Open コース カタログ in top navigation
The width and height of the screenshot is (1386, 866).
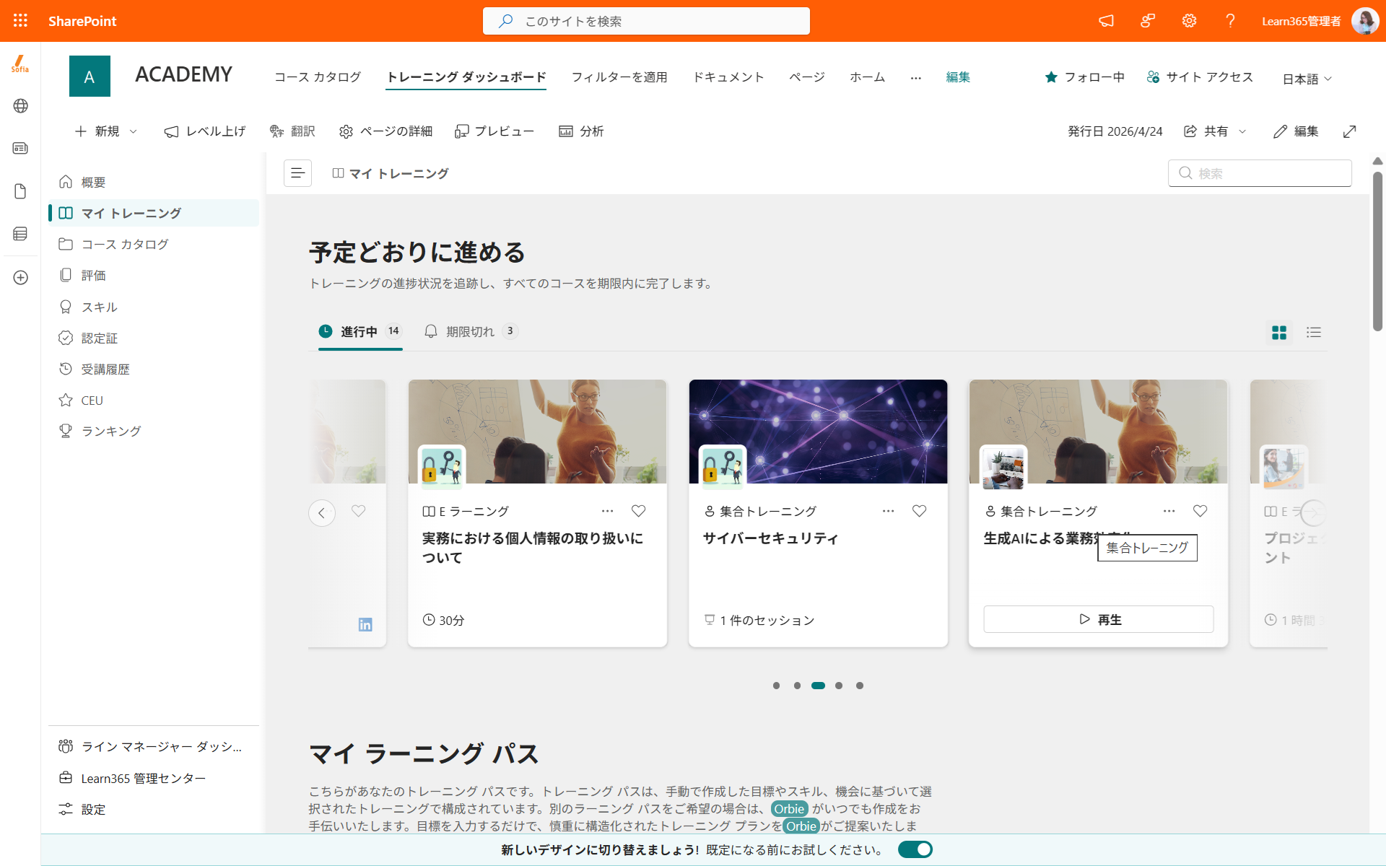tap(318, 77)
